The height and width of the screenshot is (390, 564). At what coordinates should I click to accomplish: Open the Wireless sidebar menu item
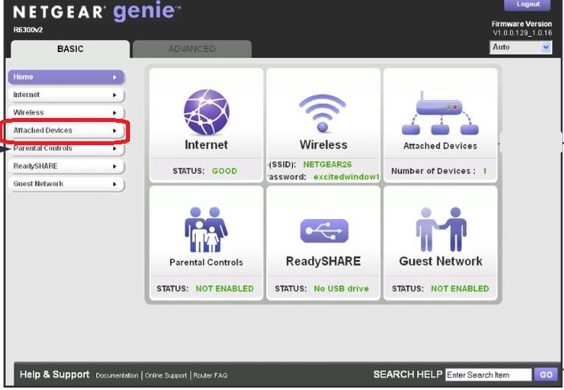tap(66, 112)
